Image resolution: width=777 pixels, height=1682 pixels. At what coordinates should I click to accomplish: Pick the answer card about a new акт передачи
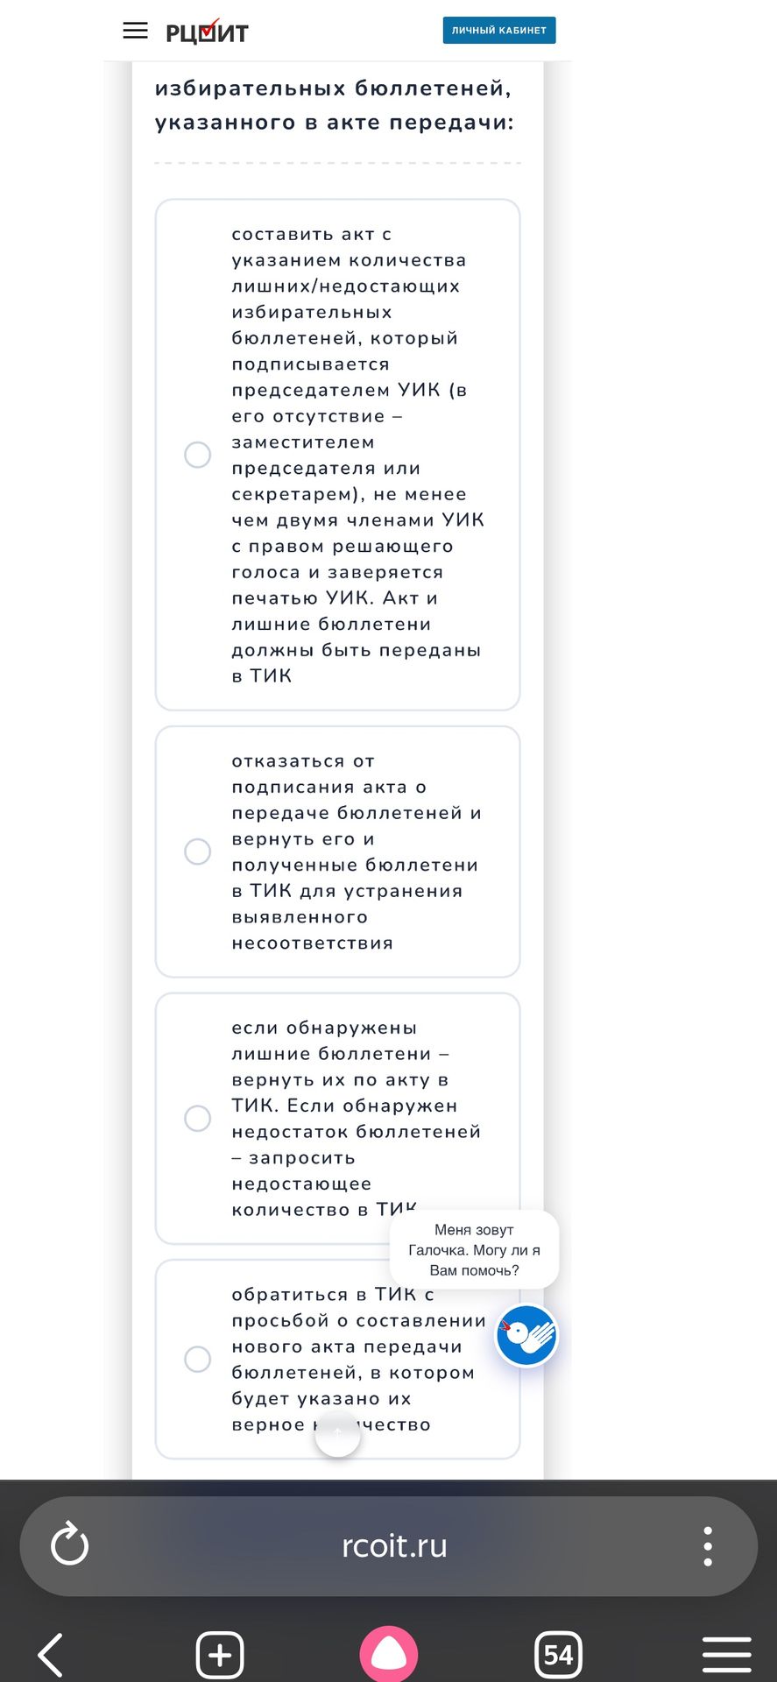(x=337, y=1360)
